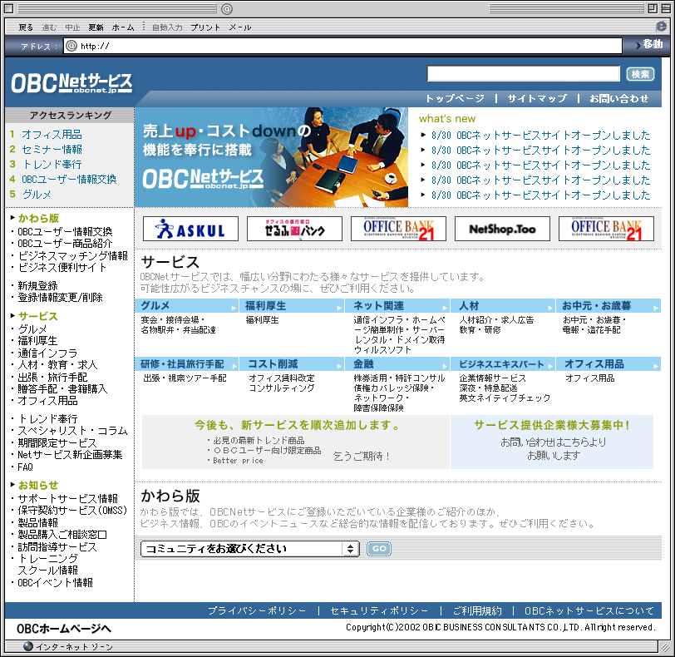Viewport: 675px width, 657px height.
Task: Click the site search input field
Action: click(x=523, y=74)
